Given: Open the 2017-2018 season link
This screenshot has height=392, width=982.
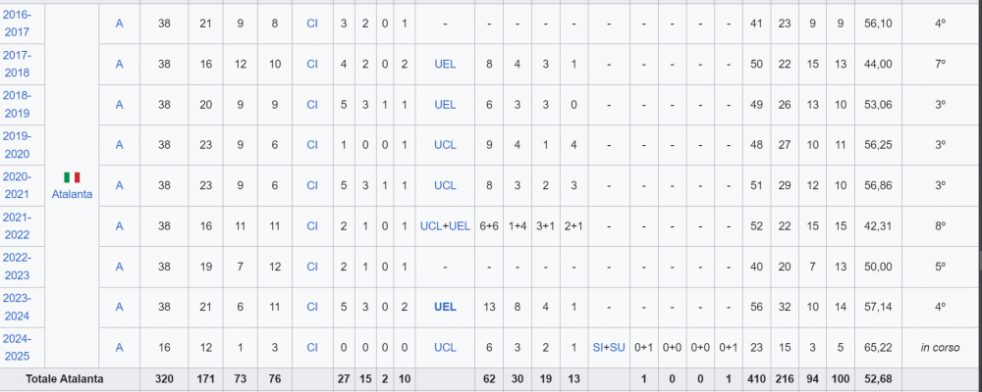Looking at the screenshot, I should (16, 64).
